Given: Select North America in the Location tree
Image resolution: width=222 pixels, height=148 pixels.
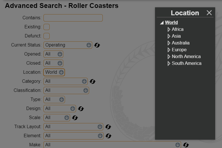Looking at the screenshot, I should (186, 56).
